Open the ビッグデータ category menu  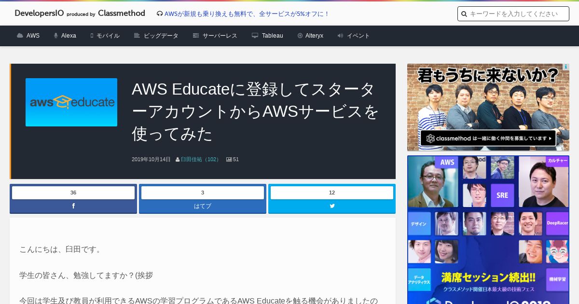coord(161,36)
